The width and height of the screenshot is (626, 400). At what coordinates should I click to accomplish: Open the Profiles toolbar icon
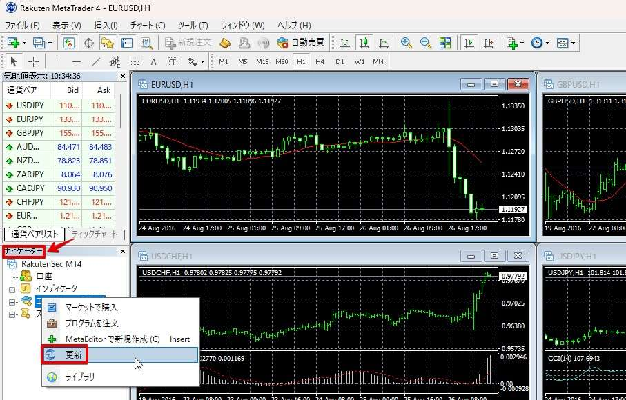point(39,43)
